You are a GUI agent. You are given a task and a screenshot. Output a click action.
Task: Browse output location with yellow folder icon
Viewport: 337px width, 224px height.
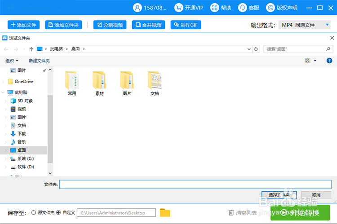tap(165, 213)
